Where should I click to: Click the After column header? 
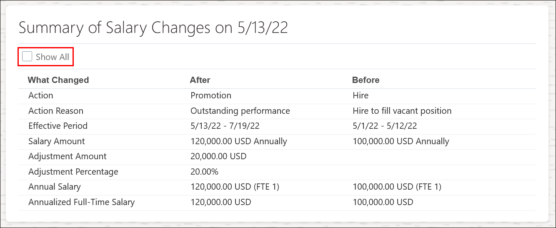(x=200, y=80)
